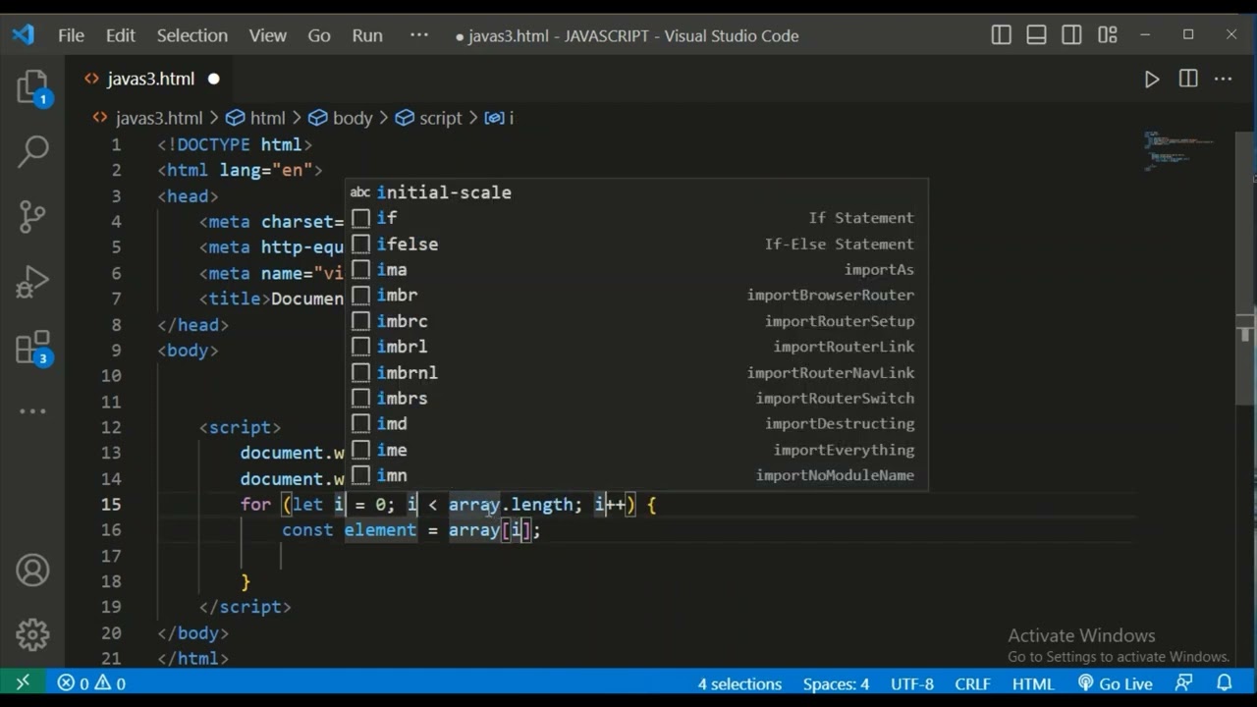
Task: Click the closing </script> tag line 19
Action: point(246,607)
